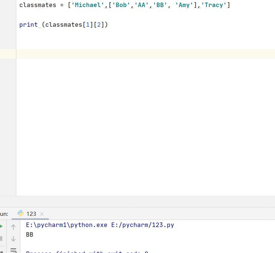The image size is (275, 253).
Task: Click the Run panel label
Action: click(4, 214)
